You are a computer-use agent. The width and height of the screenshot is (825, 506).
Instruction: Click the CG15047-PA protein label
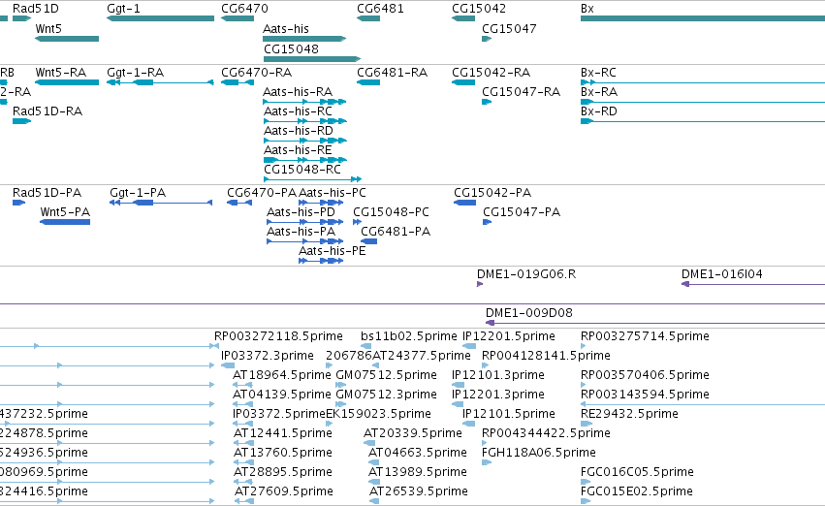522,212
